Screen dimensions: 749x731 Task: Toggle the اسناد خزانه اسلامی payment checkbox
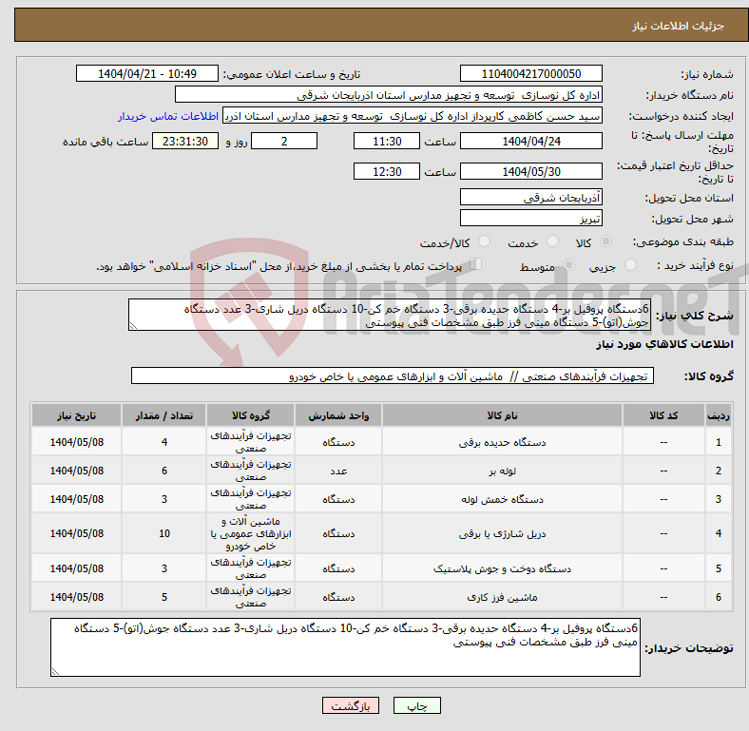[x=475, y=264]
